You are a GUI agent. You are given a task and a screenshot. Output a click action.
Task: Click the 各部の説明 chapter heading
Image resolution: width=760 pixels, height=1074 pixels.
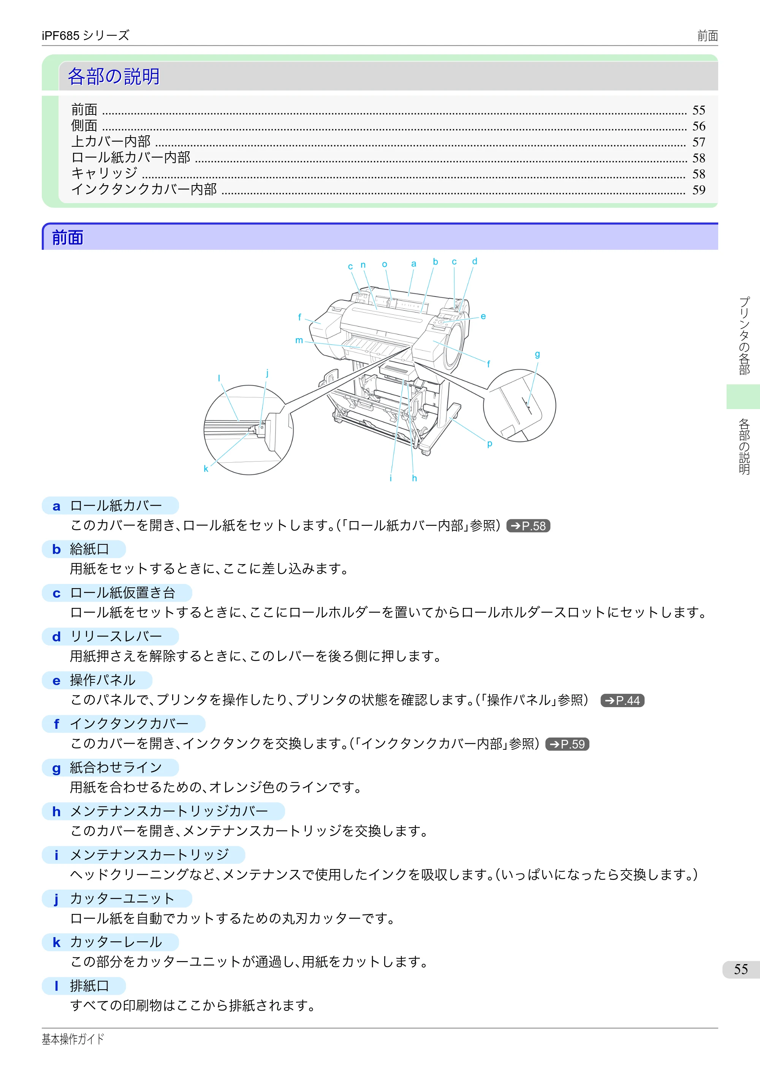coord(114,76)
